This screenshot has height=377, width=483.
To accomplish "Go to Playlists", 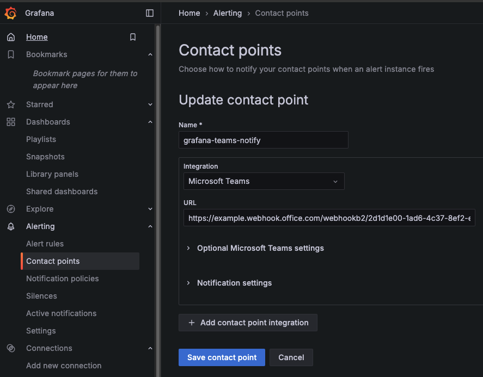I will coord(41,139).
